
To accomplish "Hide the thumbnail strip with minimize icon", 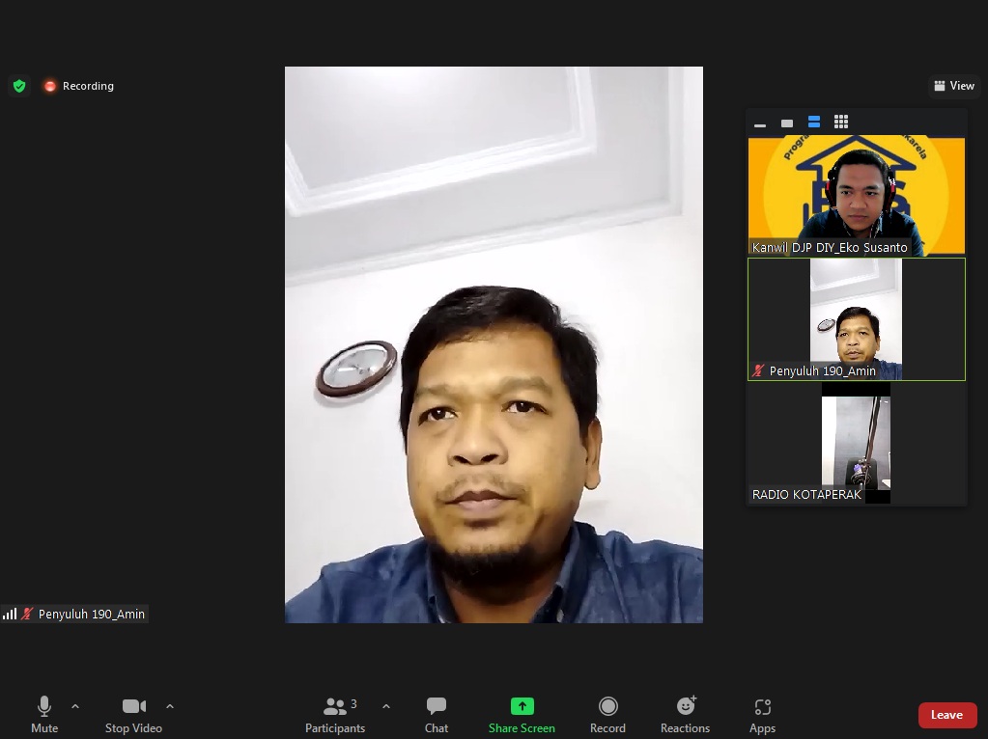I will 760,123.
